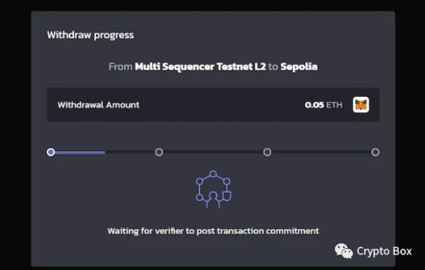The image size is (425, 270).
Task: Click the Sepolia destination network name
Action: (x=299, y=66)
